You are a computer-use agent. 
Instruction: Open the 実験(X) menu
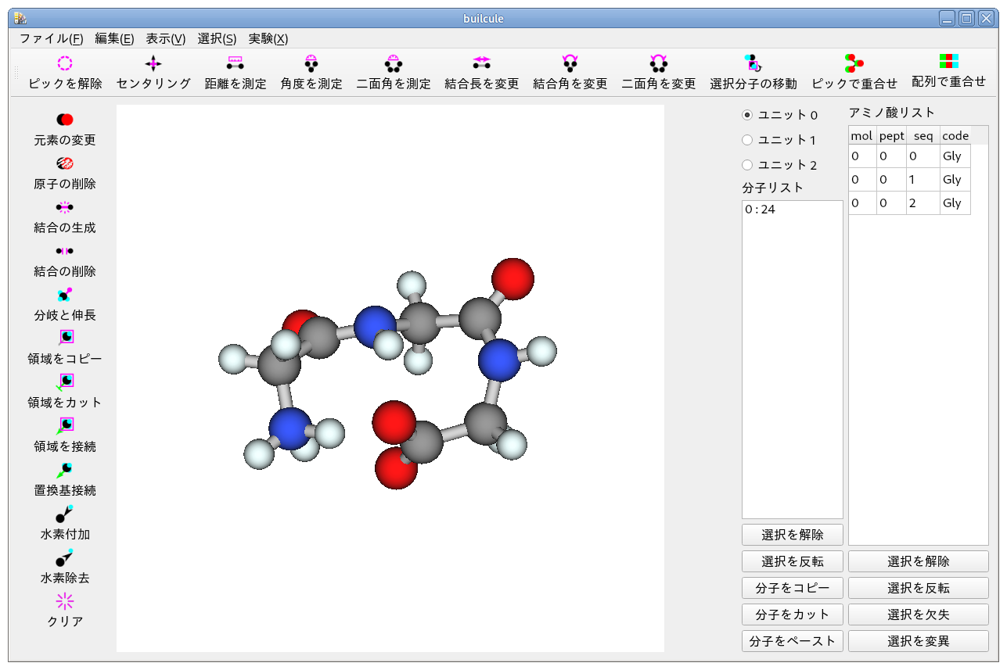(268, 38)
